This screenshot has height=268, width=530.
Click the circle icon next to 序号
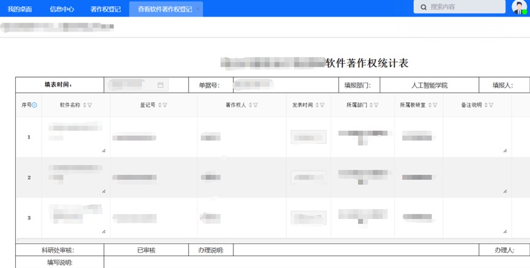coord(34,105)
